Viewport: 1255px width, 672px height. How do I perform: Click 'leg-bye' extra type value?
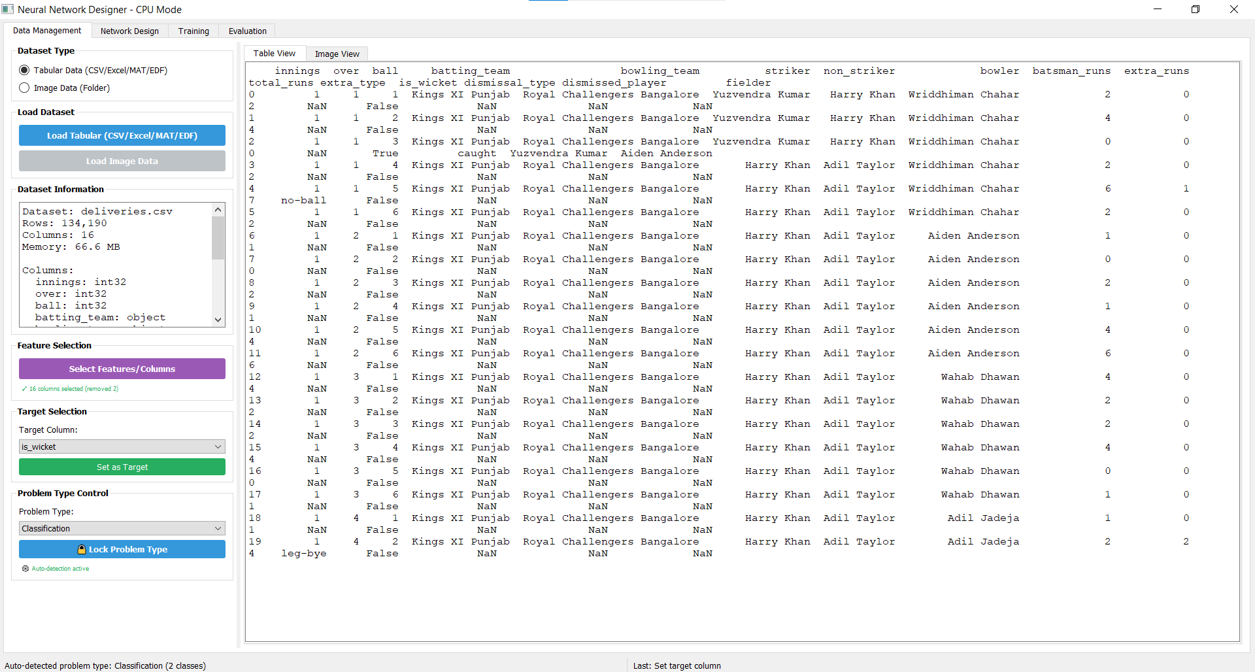point(304,553)
